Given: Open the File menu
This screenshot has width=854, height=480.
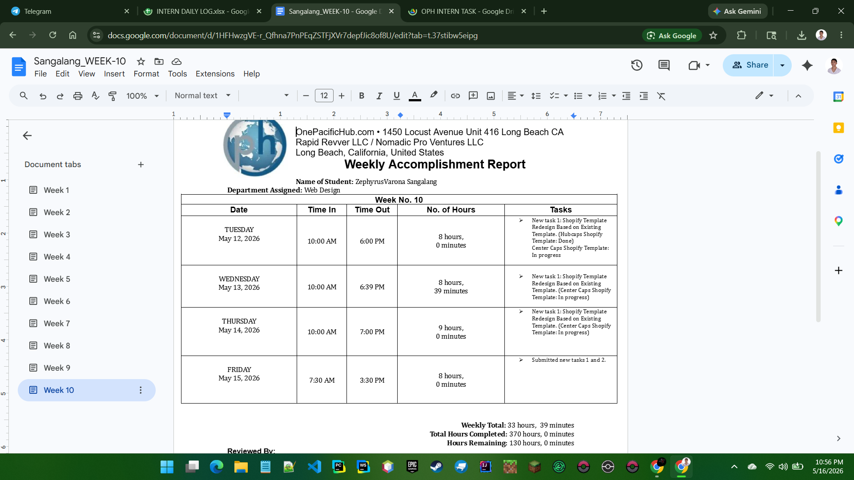Looking at the screenshot, I should pos(40,74).
